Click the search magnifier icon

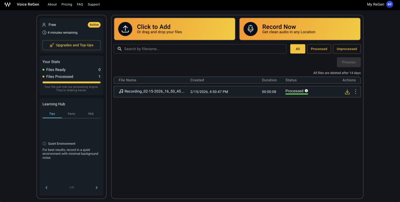click(x=119, y=49)
